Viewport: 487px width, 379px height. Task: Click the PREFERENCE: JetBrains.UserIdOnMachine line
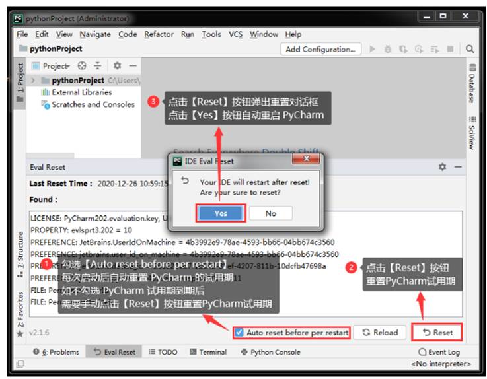coord(182,242)
